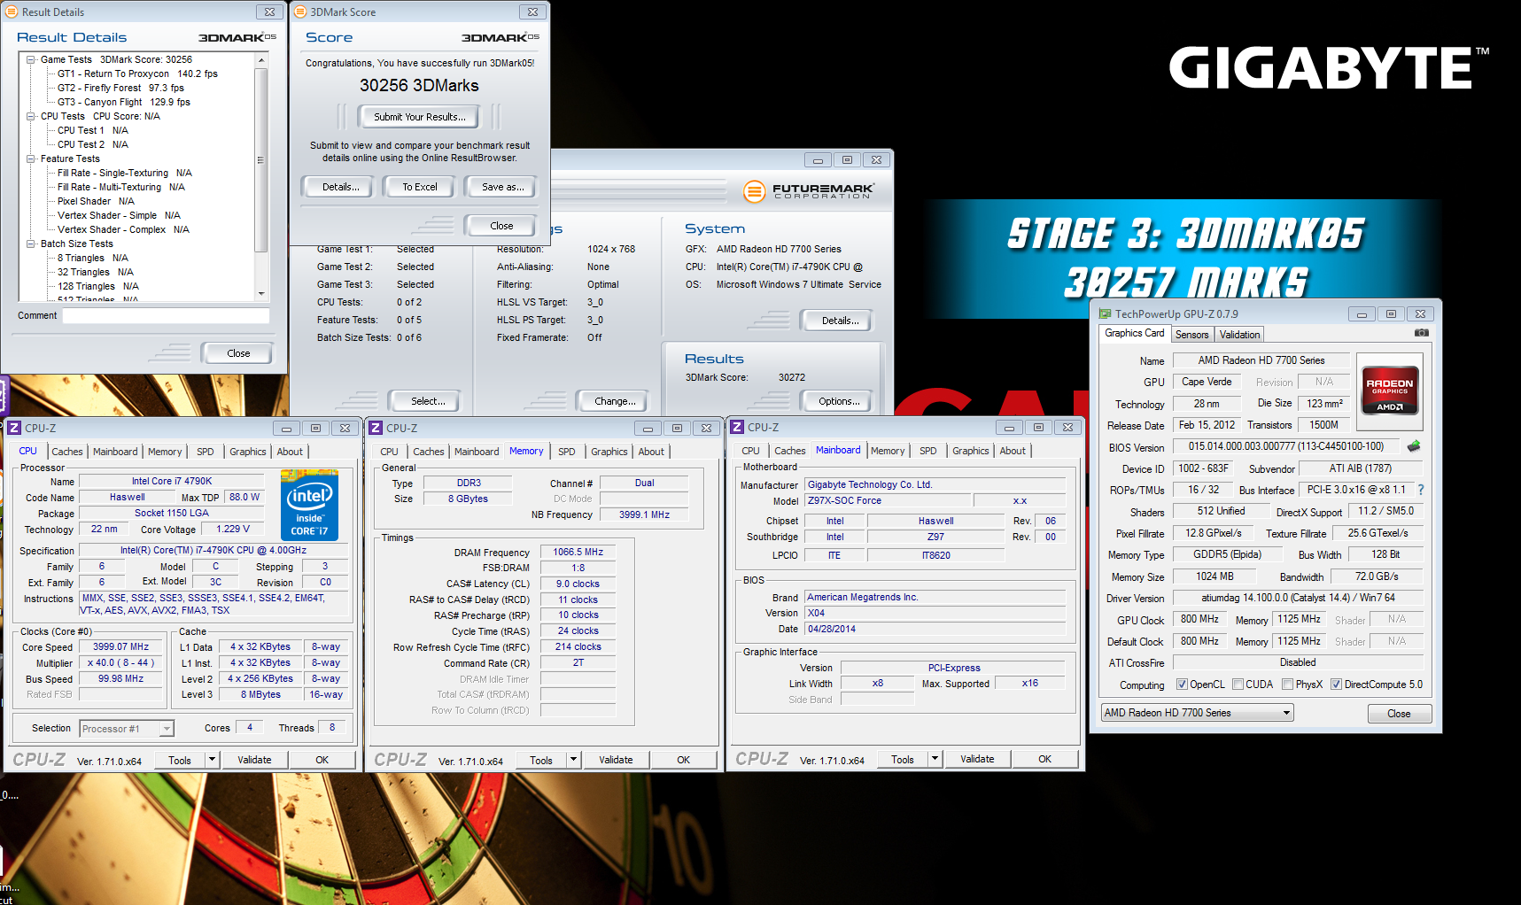The image size is (1521, 905).
Task: Click the DRAM Frequency 1066.5 MHz value
Action: tap(578, 553)
